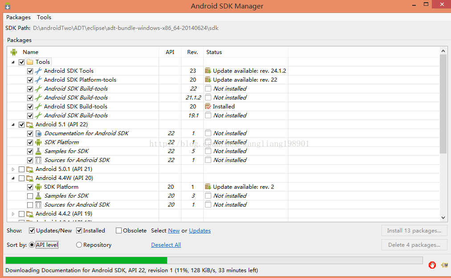This screenshot has height=278, width=451.
Task: Click the green download progress bar
Action: click(x=86, y=261)
